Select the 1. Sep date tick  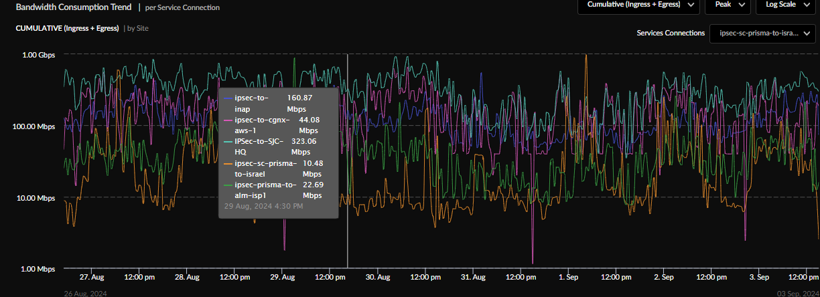(569, 277)
